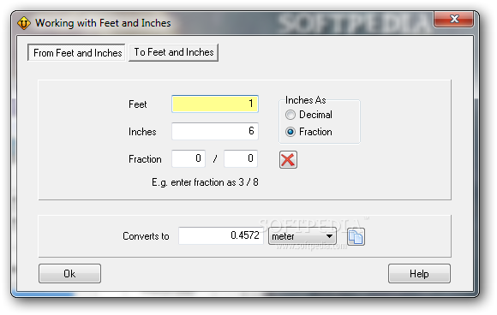Click the red X clear fraction icon
The height and width of the screenshot is (315, 497).
coord(288,159)
